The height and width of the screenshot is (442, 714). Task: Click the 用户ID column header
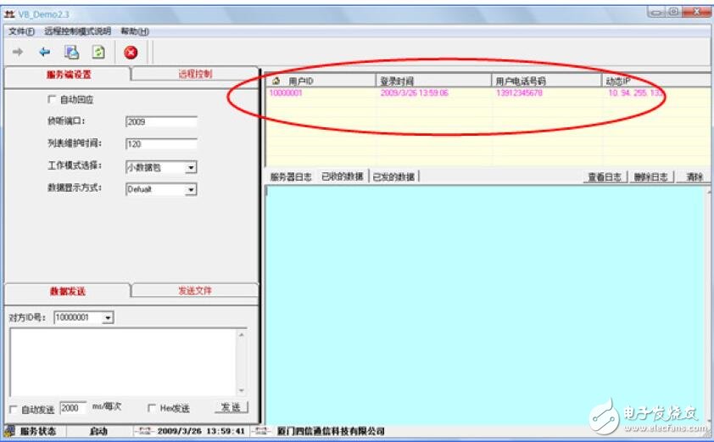pyautogui.click(x=321, y=81)
